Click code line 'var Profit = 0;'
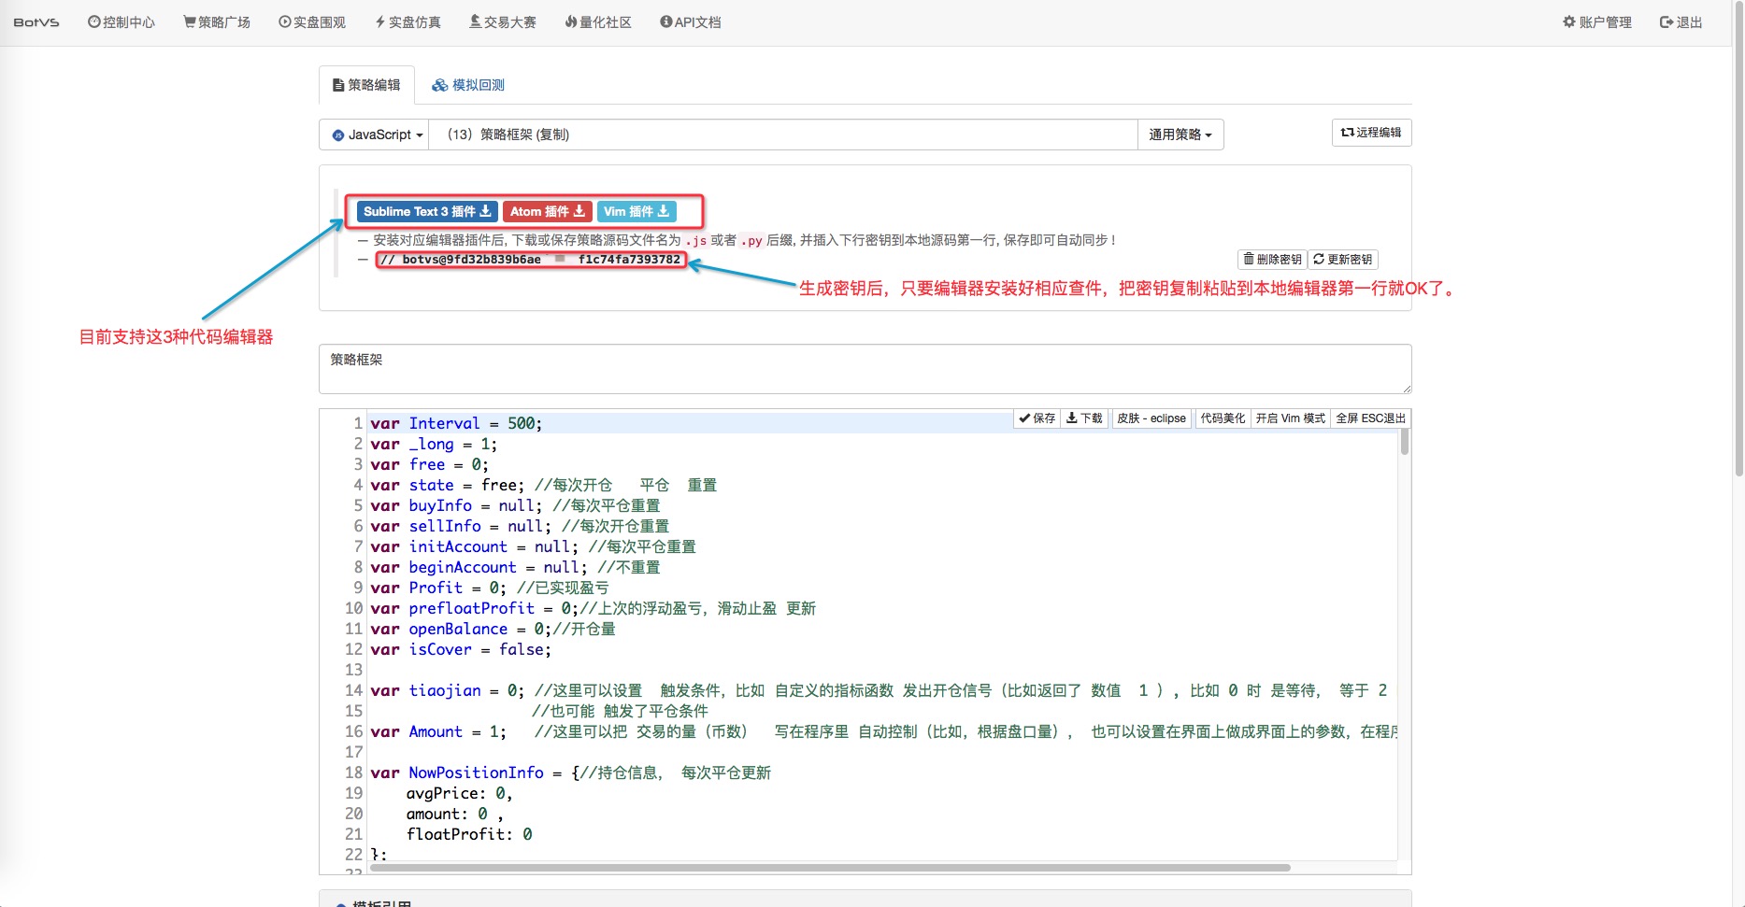Screen dimensions: 1745x907 (490, 588)
